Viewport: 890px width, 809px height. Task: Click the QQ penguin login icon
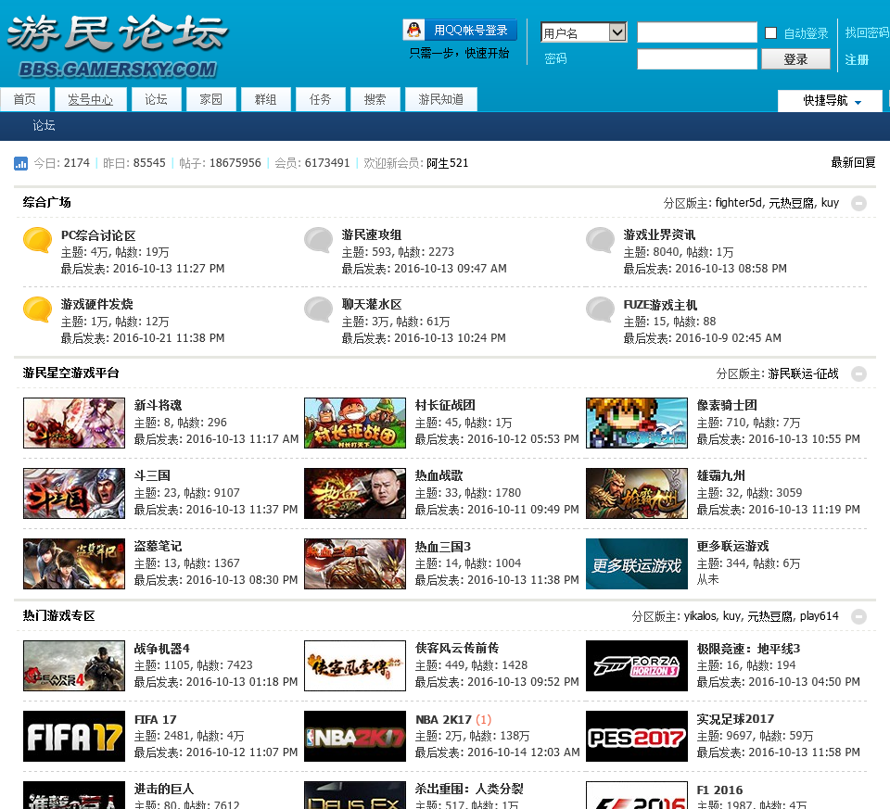pyautogui.click(x=414, y=30)
